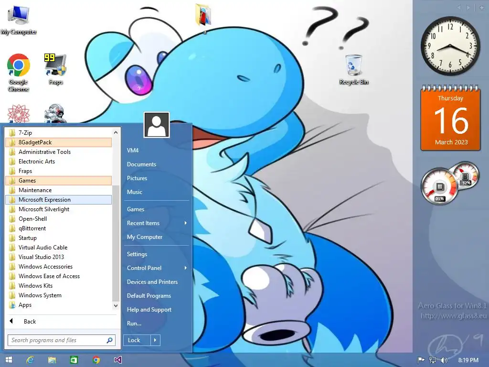The image size is (489, 367).
Task: Open the shutdown options arrow beside Lock
Action: point(155,340)
